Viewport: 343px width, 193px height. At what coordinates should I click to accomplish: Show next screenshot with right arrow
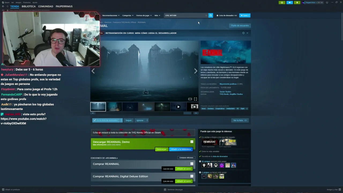click(x=196, y=71)
